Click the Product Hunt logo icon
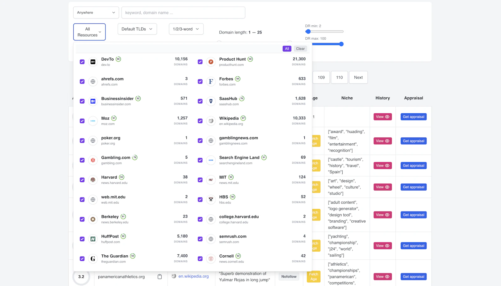The image size is (501, 286). point(211,62)
